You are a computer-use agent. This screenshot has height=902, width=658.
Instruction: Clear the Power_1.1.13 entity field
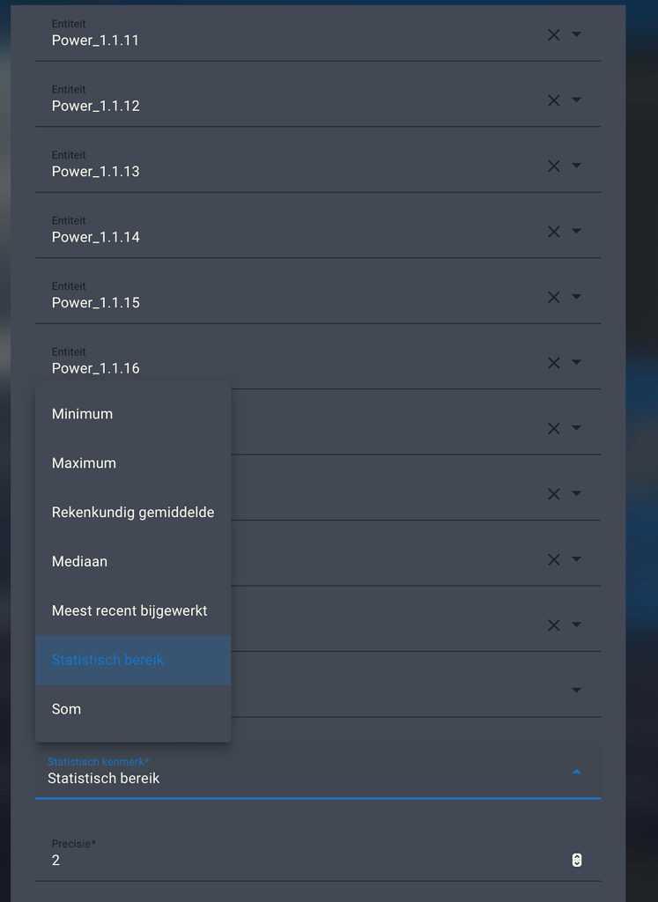tap(553, 165)
